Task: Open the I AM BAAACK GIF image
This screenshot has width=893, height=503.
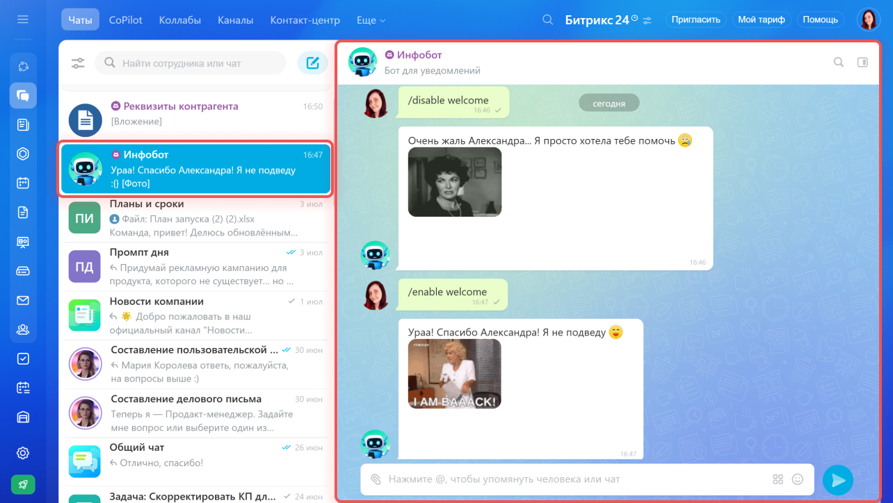Action: pyautogui.click(x=455, y=374)
